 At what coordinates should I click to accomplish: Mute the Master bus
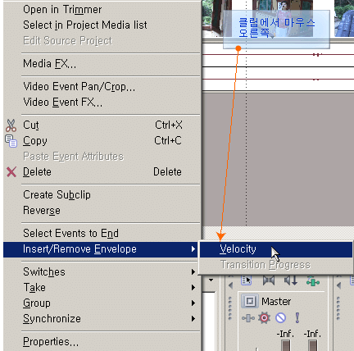(281, 318)
